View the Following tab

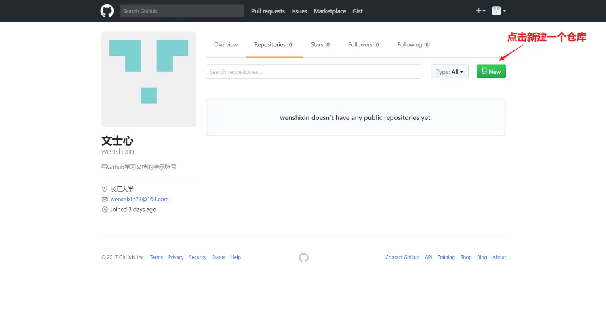pos(414,44)
